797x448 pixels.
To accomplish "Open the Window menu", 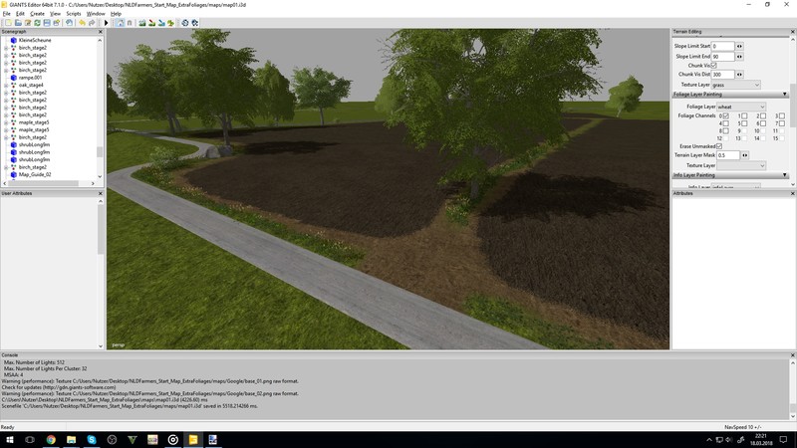I will click(96, 14).
